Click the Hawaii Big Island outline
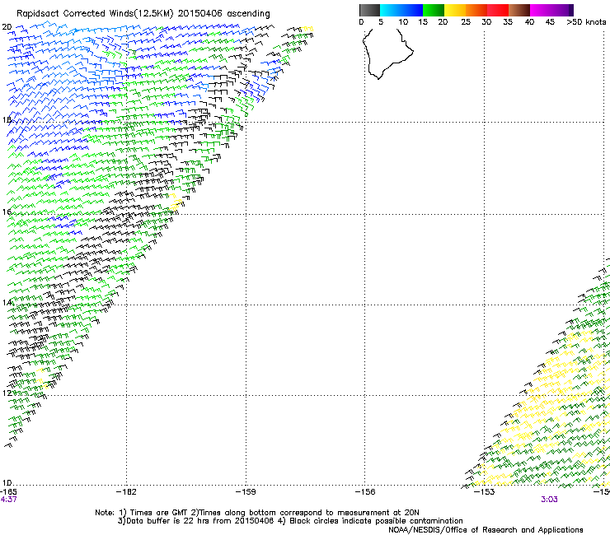This screenshot has width=610, height=535. 388,54
